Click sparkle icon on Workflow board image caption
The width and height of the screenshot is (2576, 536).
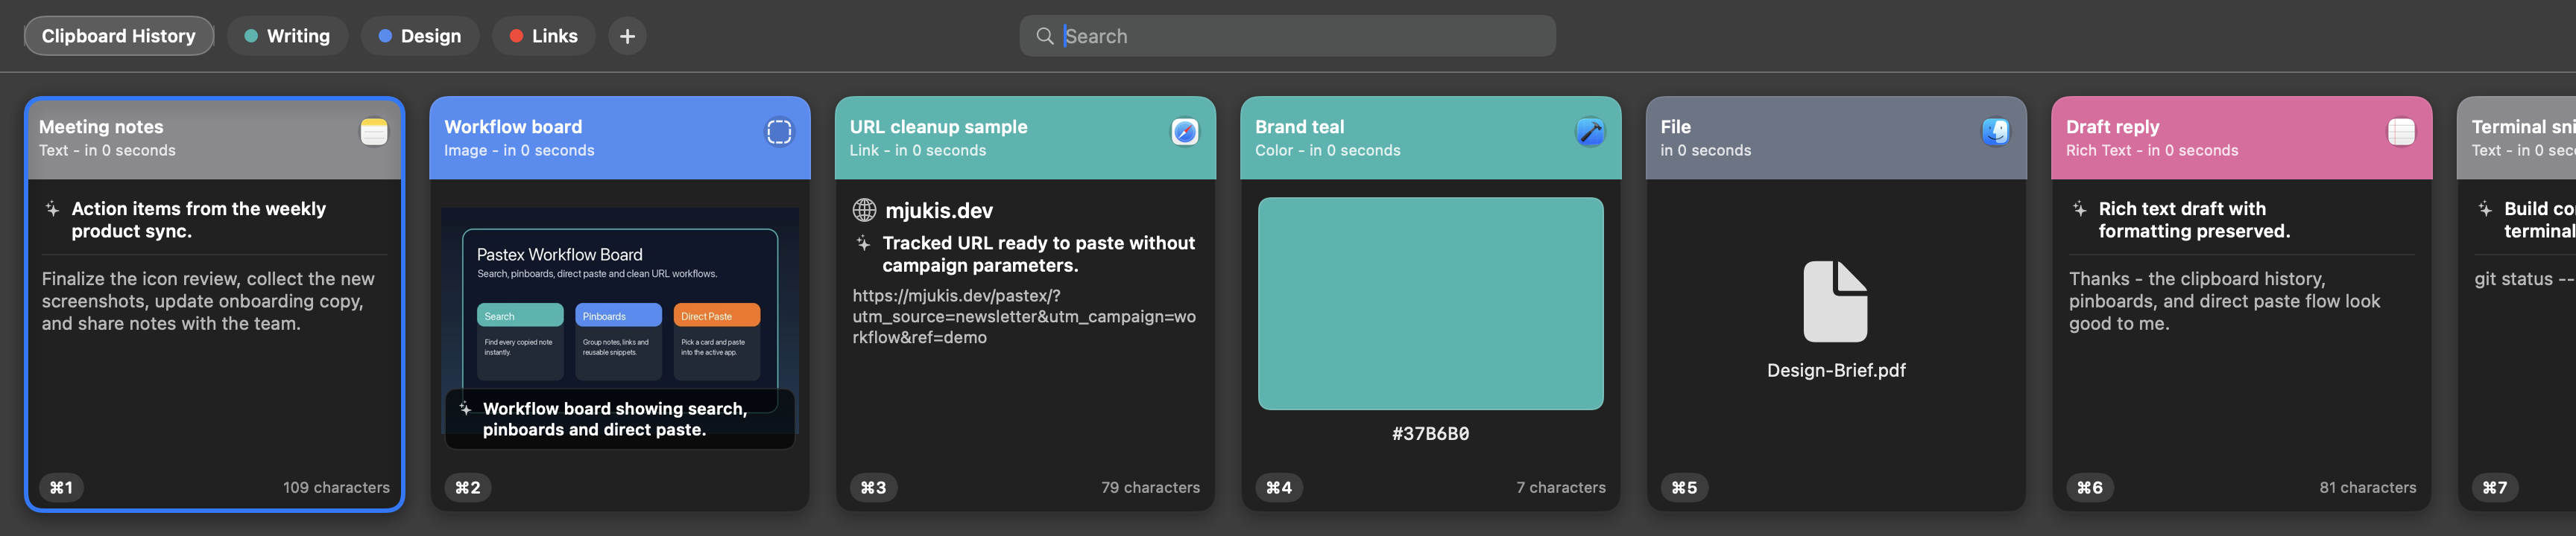coord(465,408)
